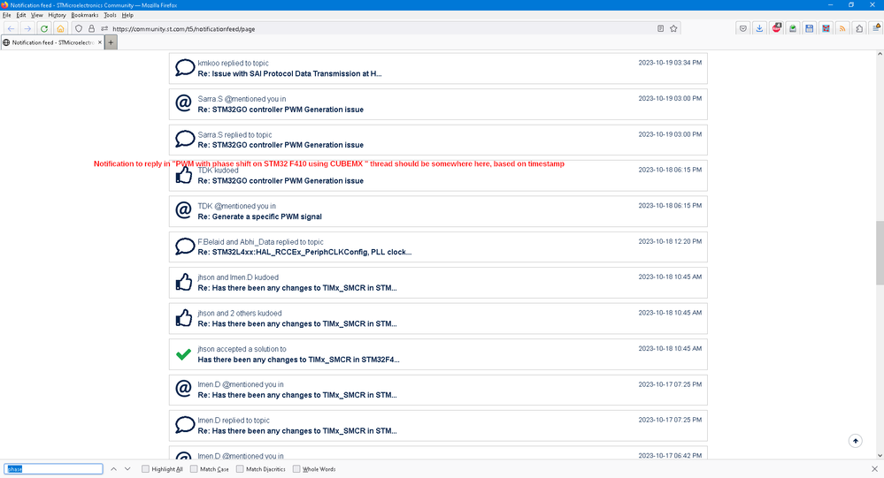Viewport: 884px width, 478px height.
Task: Open 'Re: STM32L4xx:HAL_RCCEx_PeriphCLKConfig, PLL clock' link
Action: 304,252
